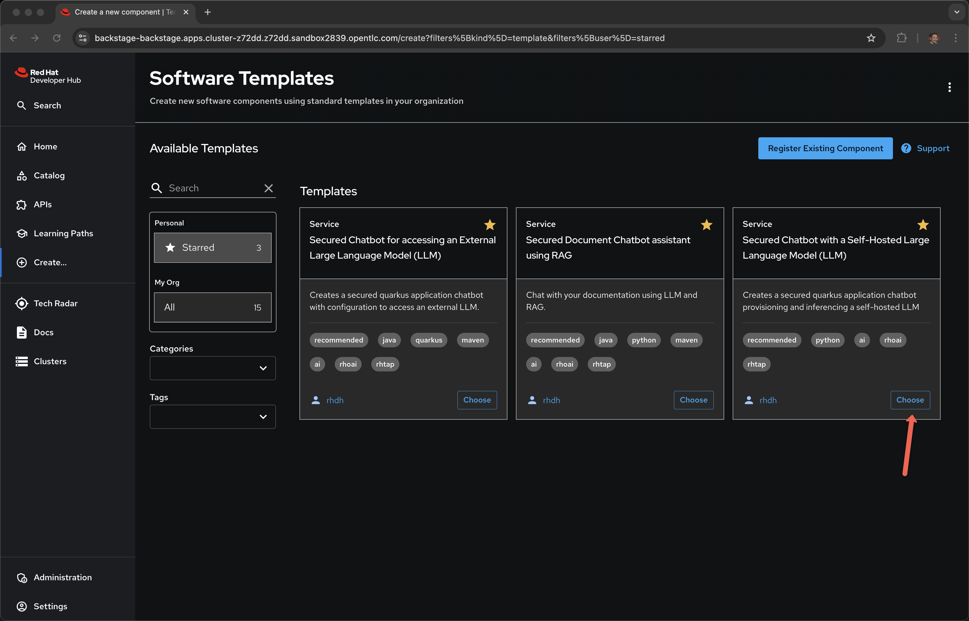Choose the Self-Hosted LLM chatbot template

910,400
